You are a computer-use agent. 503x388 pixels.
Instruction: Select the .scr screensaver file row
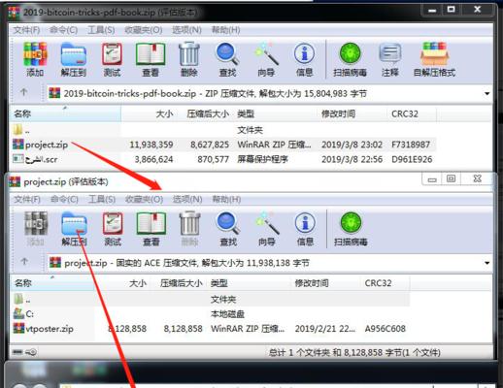coord(223,159)
